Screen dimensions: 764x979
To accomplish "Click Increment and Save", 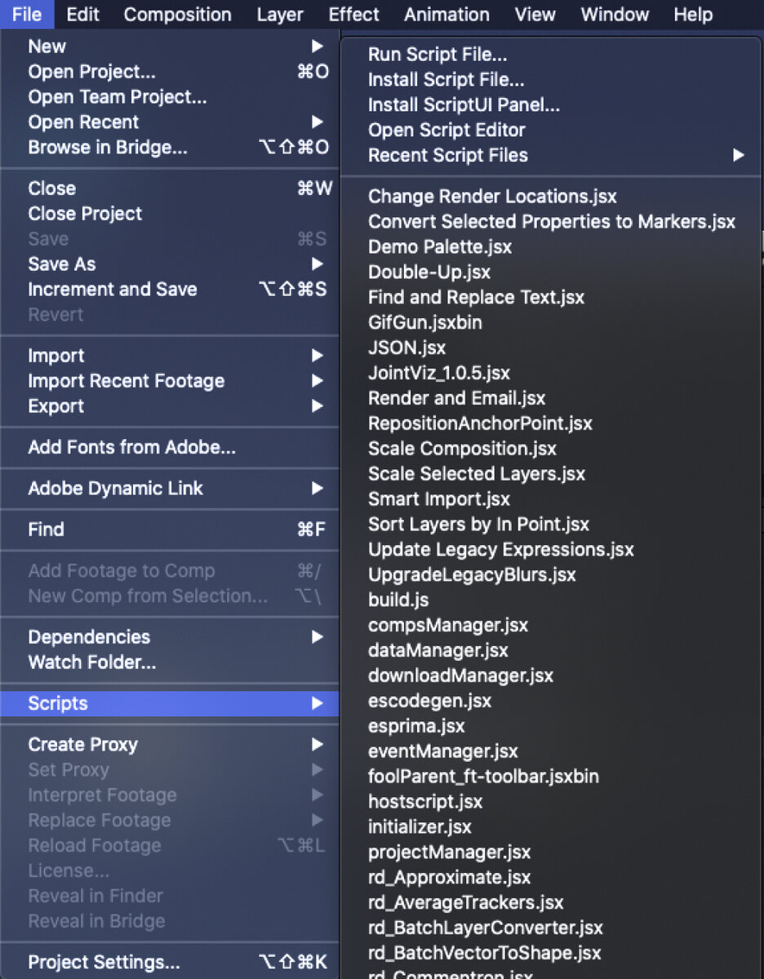I will tap(113, 290).
